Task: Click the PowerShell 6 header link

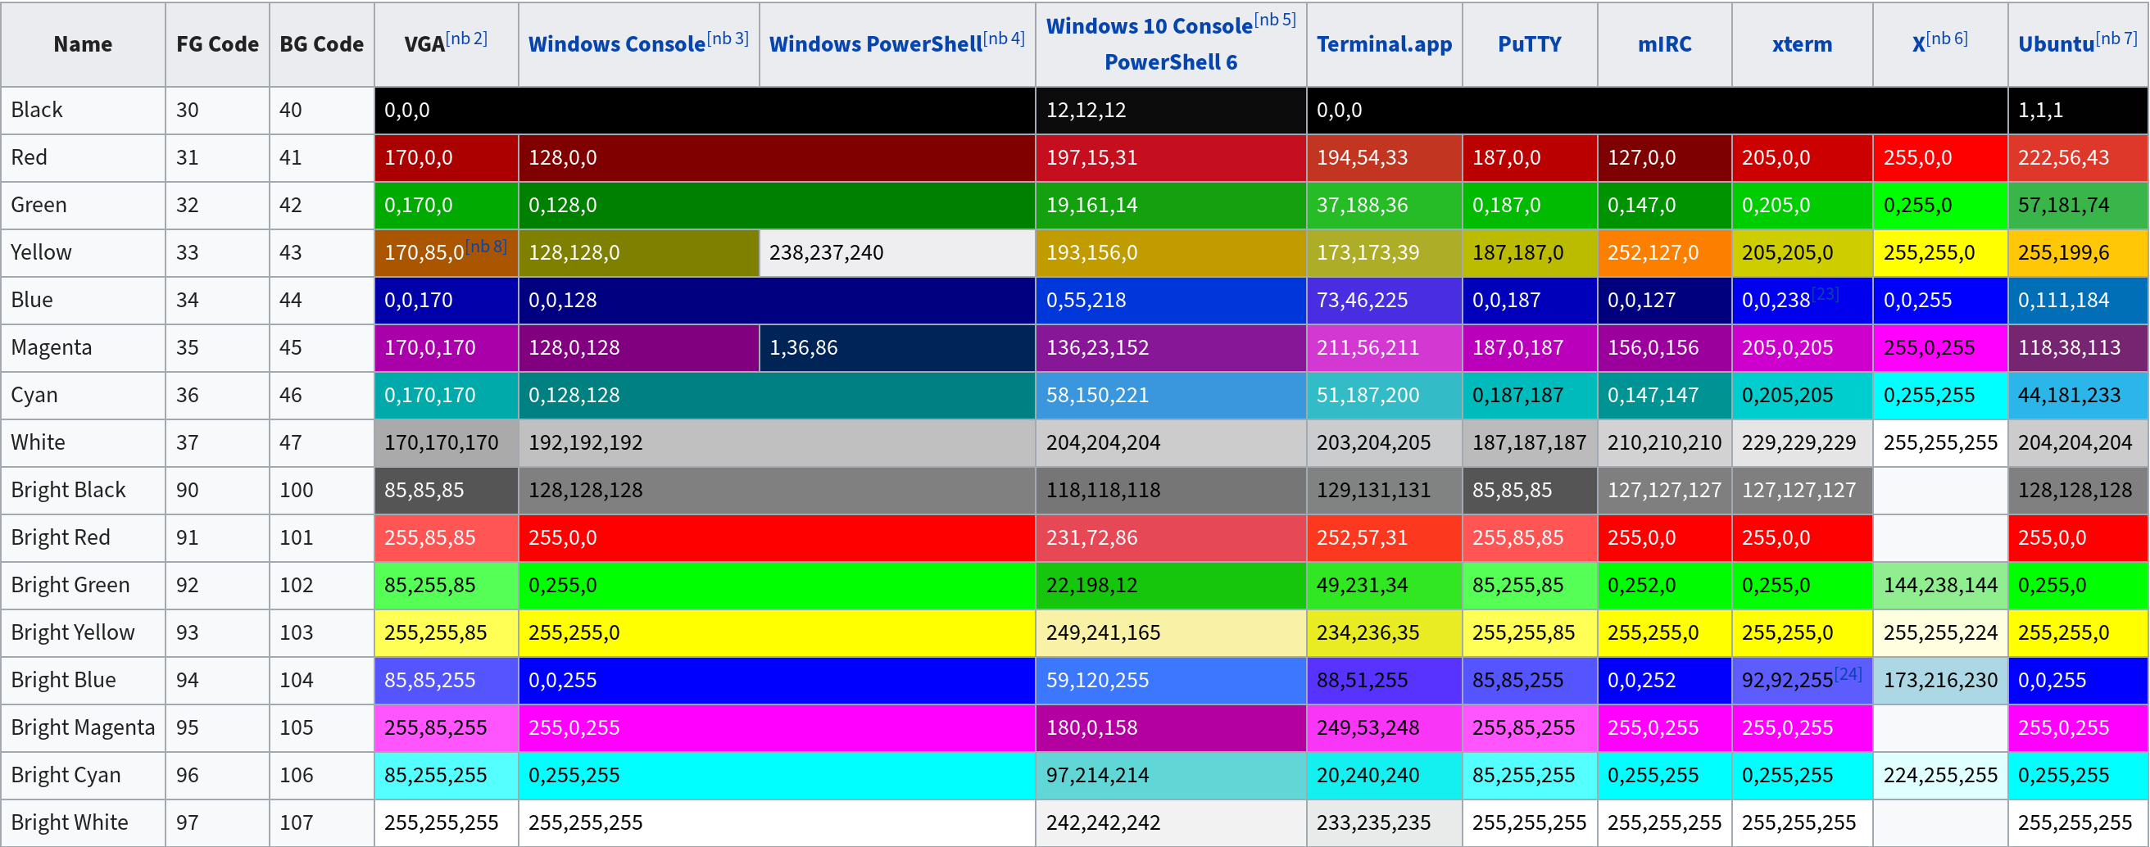Action: (x=1171, y=60)
